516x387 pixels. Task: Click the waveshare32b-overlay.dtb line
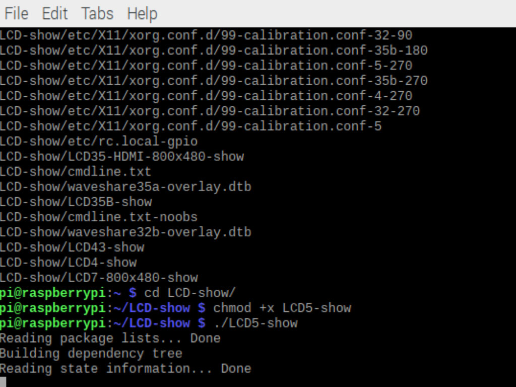(125, 232)
